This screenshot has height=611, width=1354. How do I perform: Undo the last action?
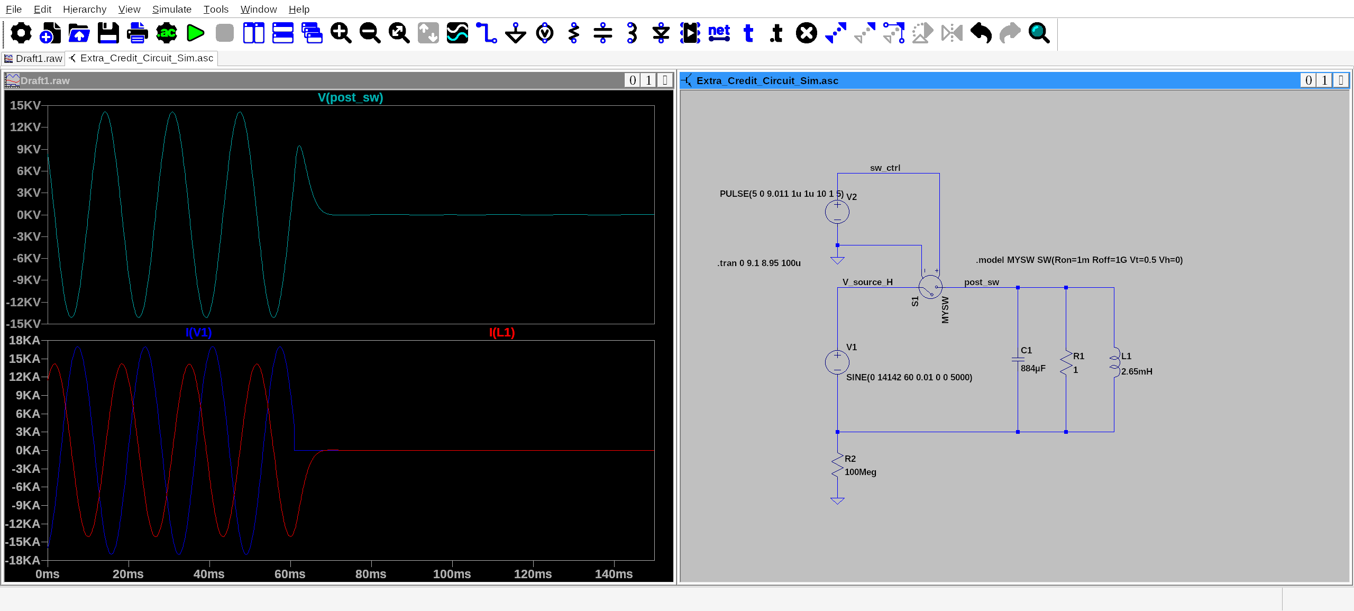pyautogui.click(x=981, y=33)
